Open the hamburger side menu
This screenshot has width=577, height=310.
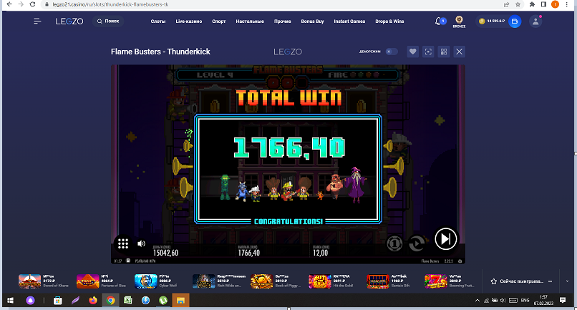[x=37, y=21]
